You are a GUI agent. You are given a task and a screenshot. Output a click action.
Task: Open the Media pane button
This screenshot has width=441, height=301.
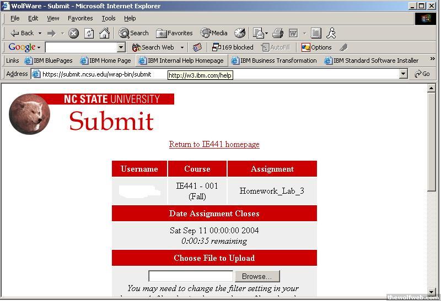coord(214,33)
